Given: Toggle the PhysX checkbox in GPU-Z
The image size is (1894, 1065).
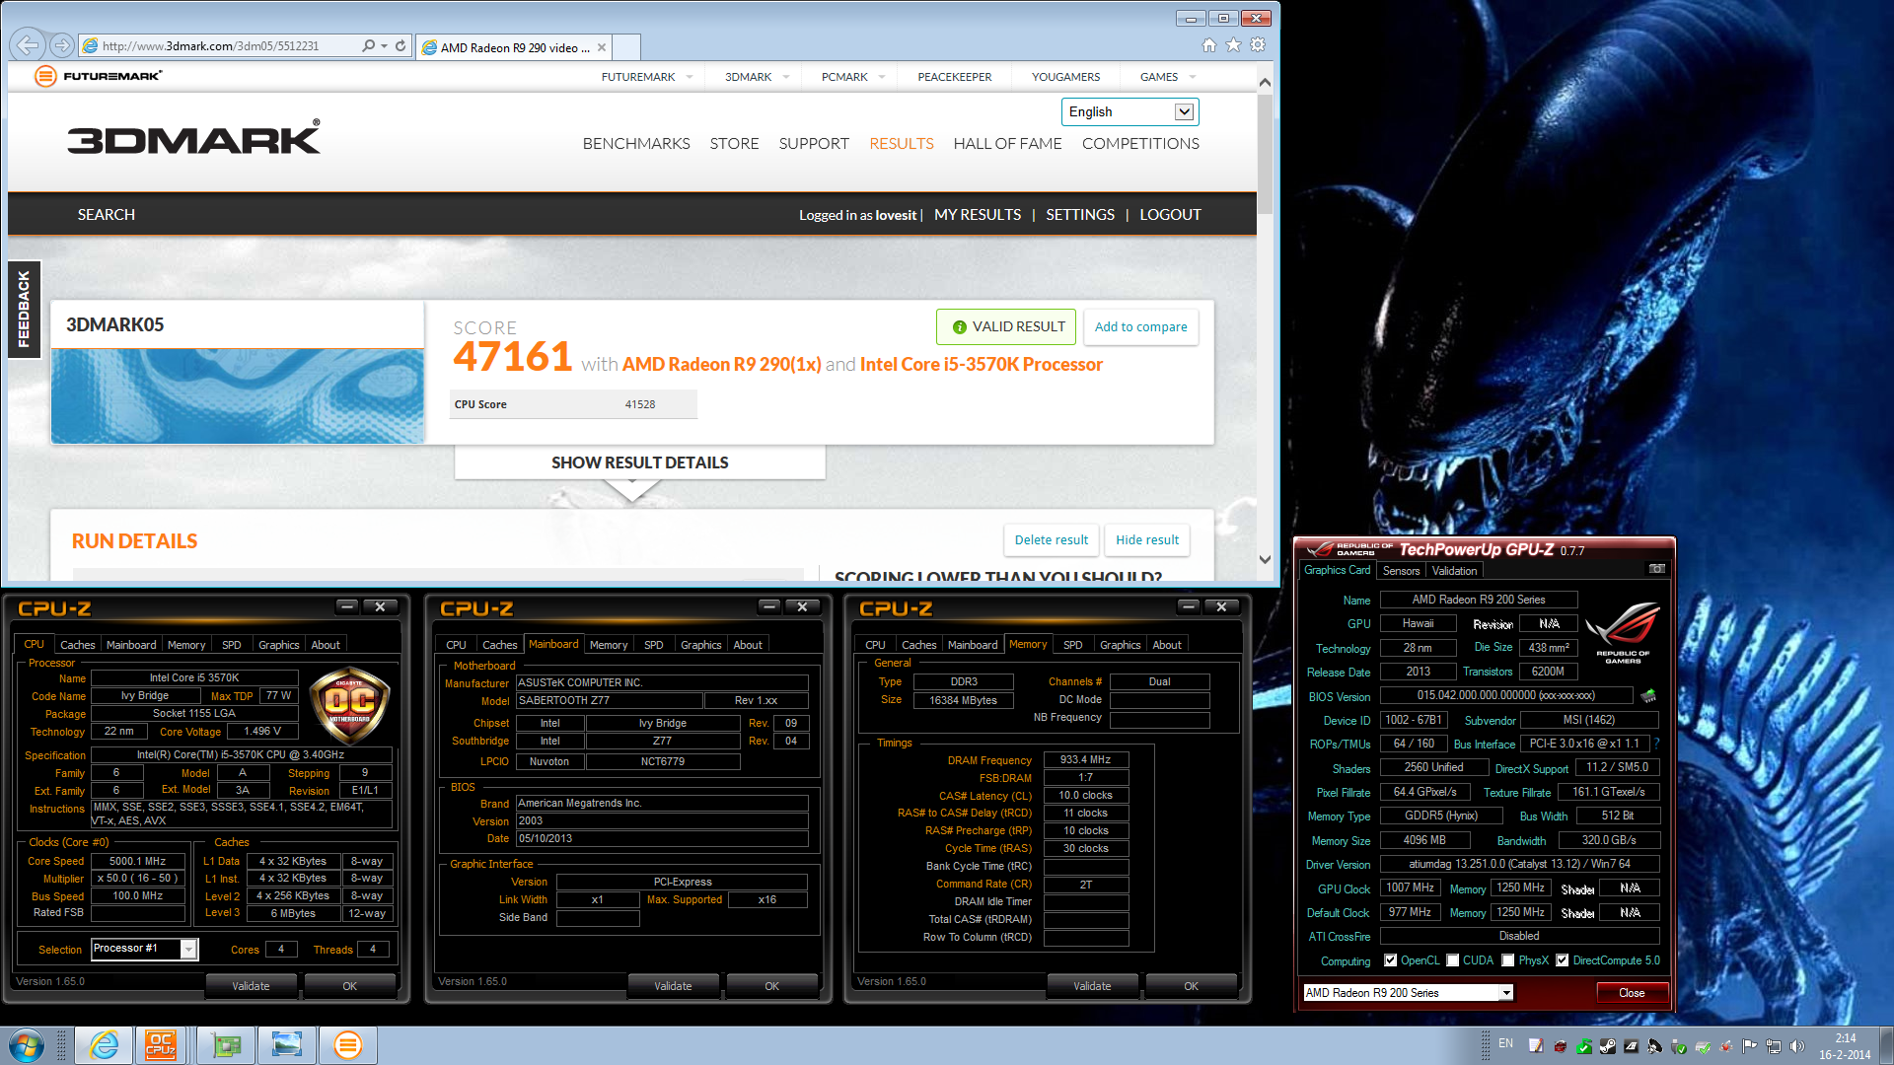Looking at the screenshot, I should coord(1508,960).
